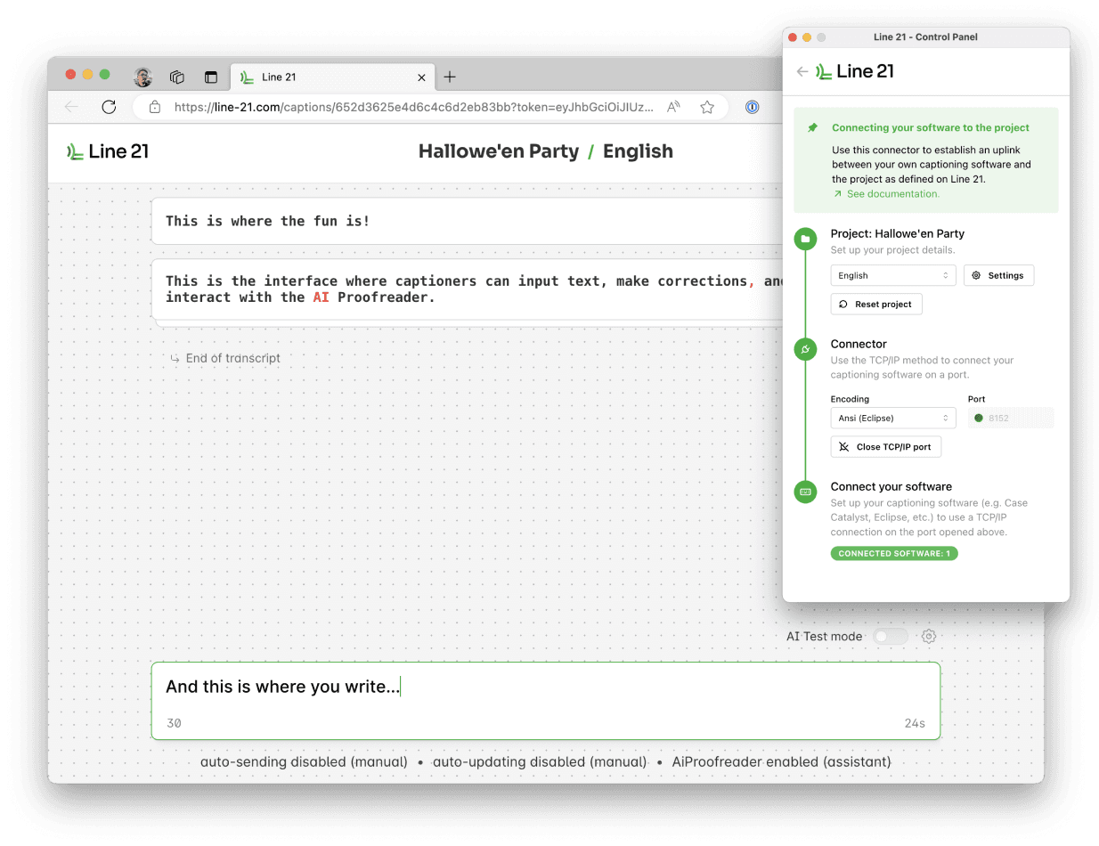Click the Connect your software heading
The height and width of the screenshot is (846, 1099).
[891, 486]
